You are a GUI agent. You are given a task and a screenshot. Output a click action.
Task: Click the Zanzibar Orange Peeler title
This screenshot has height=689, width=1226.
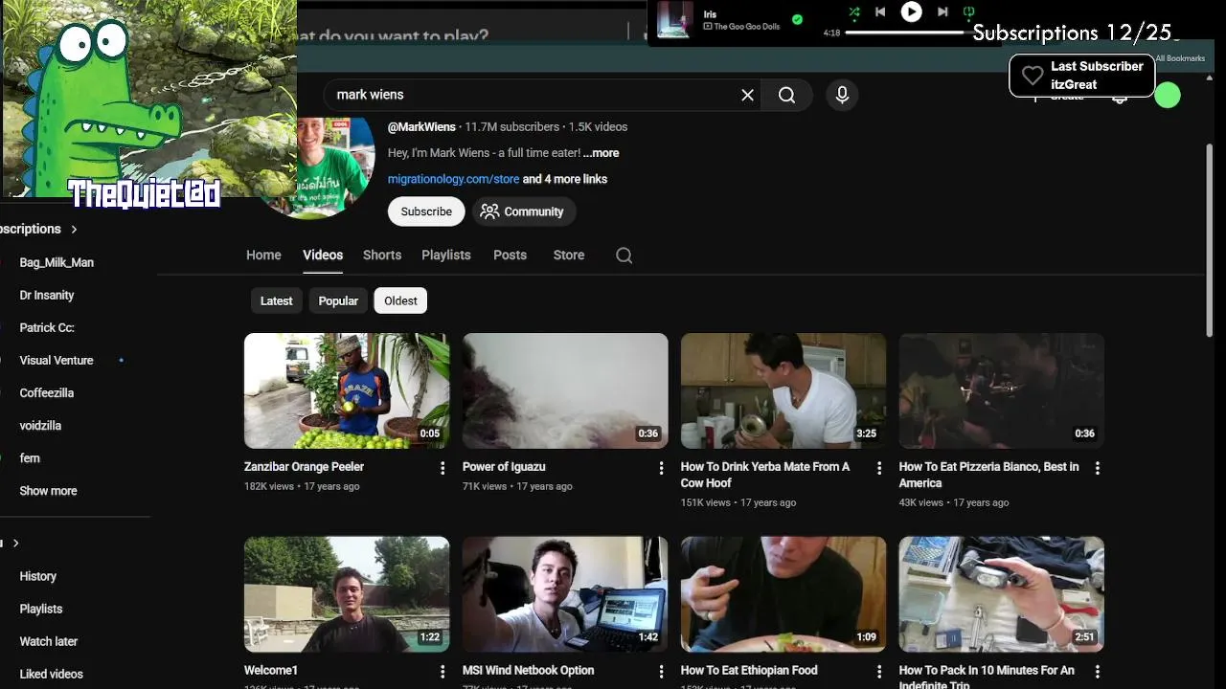coord(304,467)
